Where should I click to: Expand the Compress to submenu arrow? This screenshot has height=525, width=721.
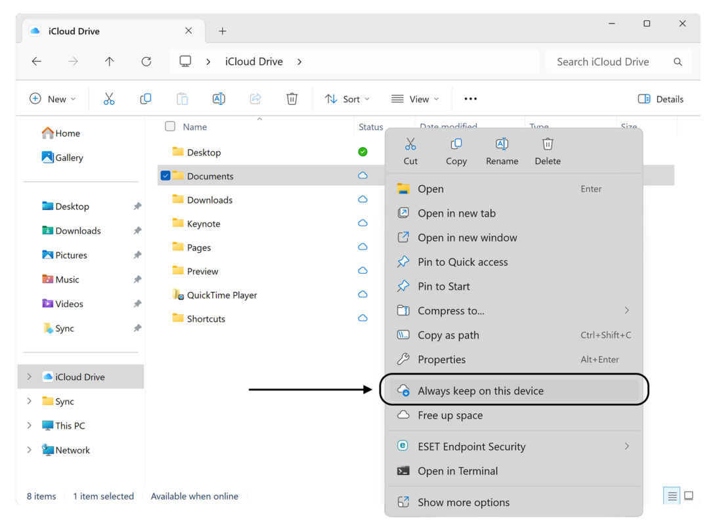(626, 310)
